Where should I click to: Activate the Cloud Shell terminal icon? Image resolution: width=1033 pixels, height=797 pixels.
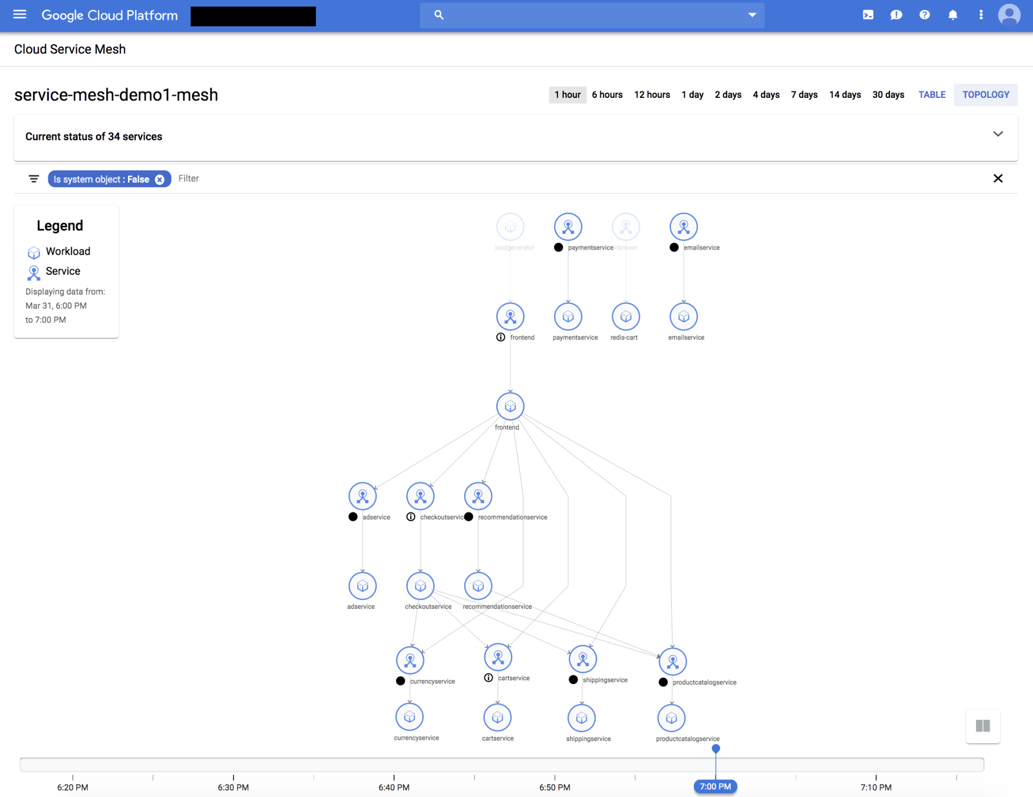(868, 15)
